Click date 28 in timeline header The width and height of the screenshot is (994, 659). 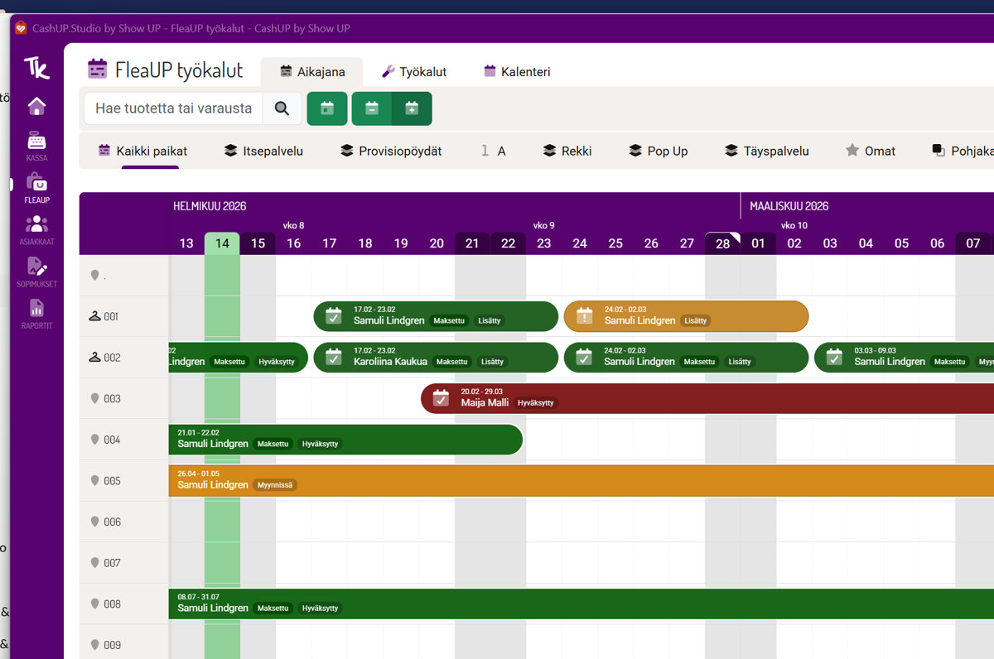(722, 243)
